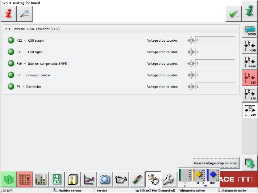Select the SMPS power supply tab
This screenshot has width=258, height=193.
click(x=250, y=30)
